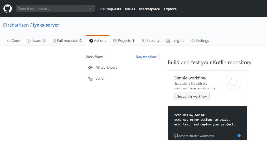Click the blue language color dot

pyautogui.click(x=239, y=136)
